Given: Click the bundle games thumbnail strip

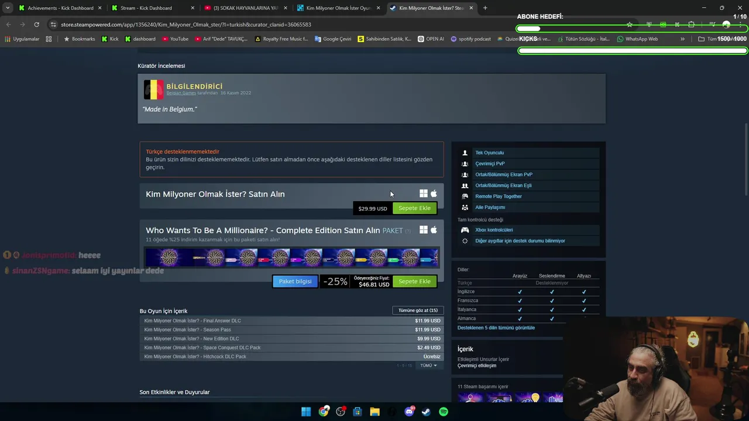Looking at the screenshot, I should [x=291, y=257].
